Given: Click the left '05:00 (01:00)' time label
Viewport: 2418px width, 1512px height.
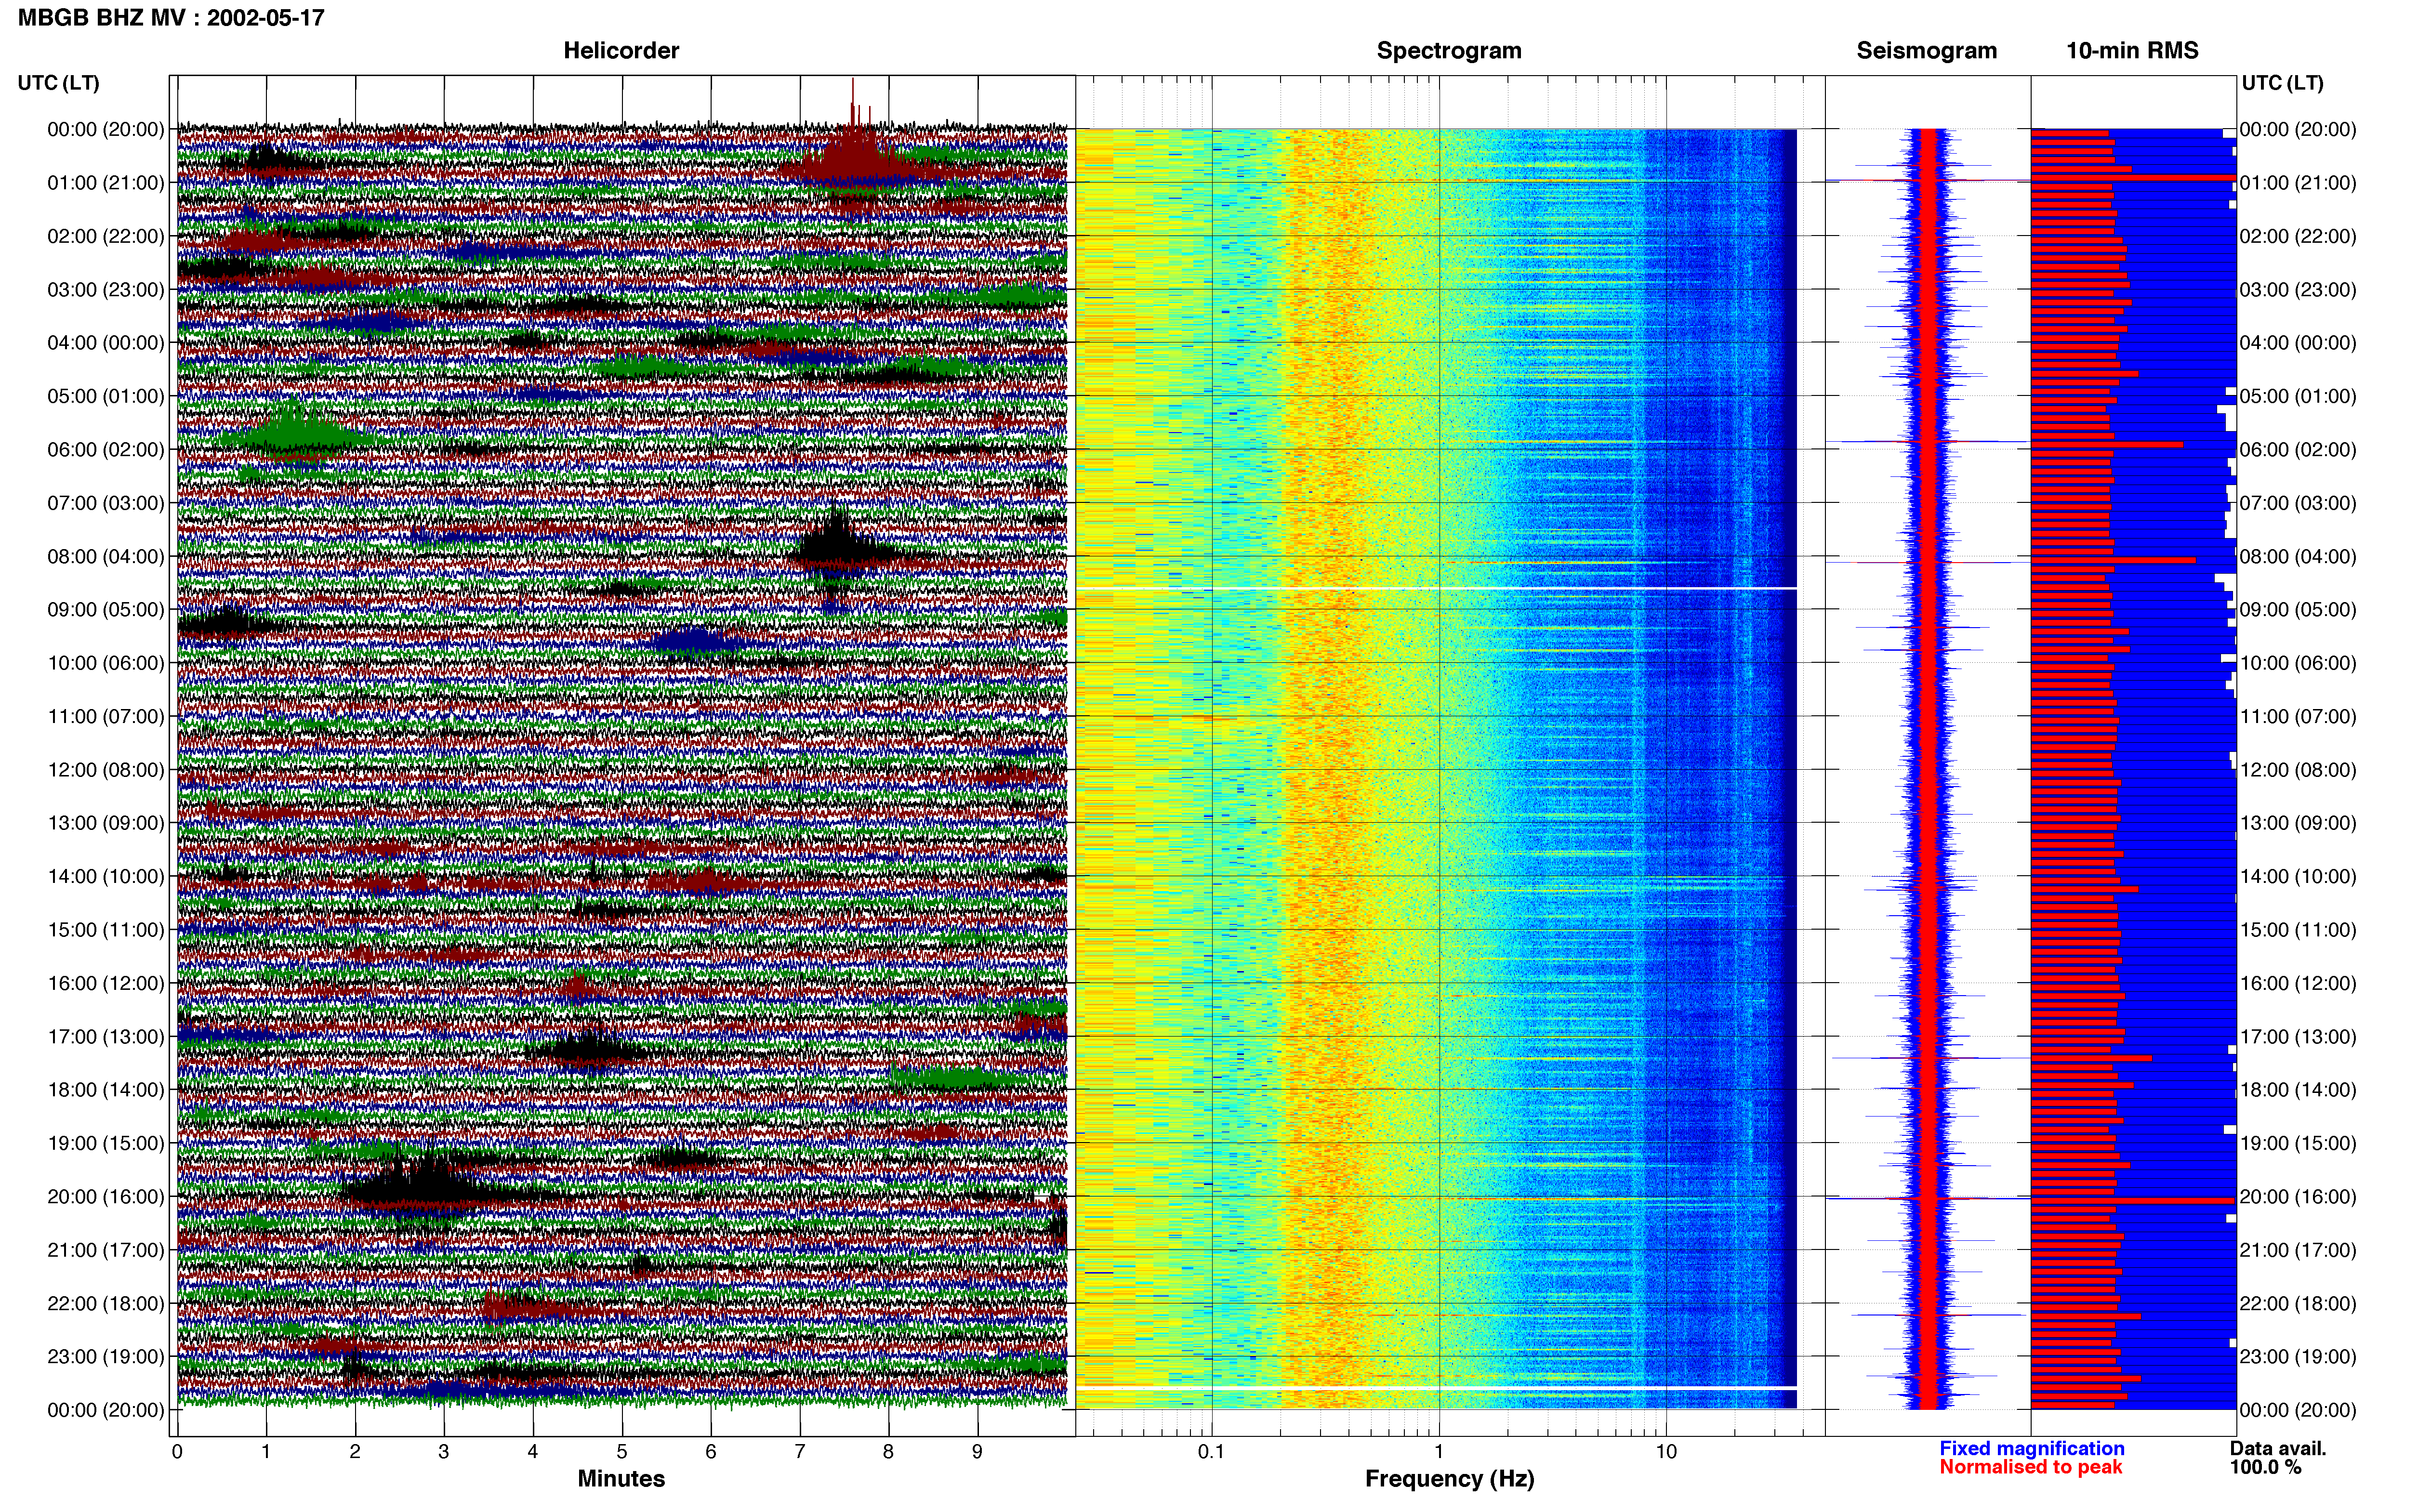Looking at the screenshot, I should tap(105, 396).
